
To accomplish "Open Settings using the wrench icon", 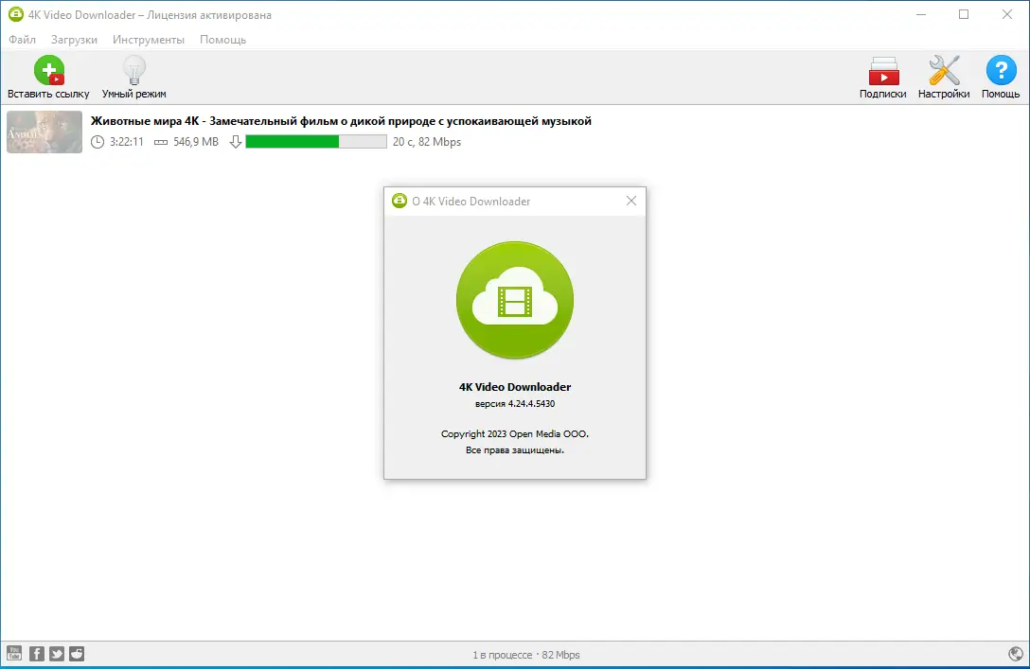I will (943, 71).
